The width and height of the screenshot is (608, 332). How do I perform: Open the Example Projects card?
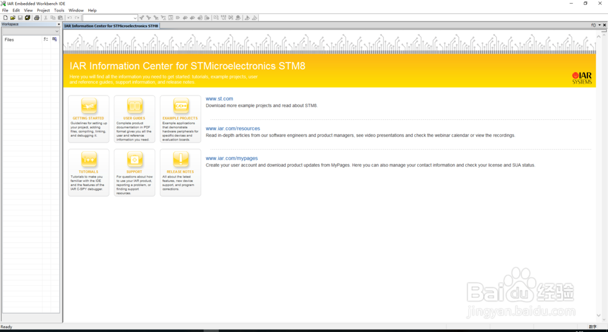[x=181, y=119]
